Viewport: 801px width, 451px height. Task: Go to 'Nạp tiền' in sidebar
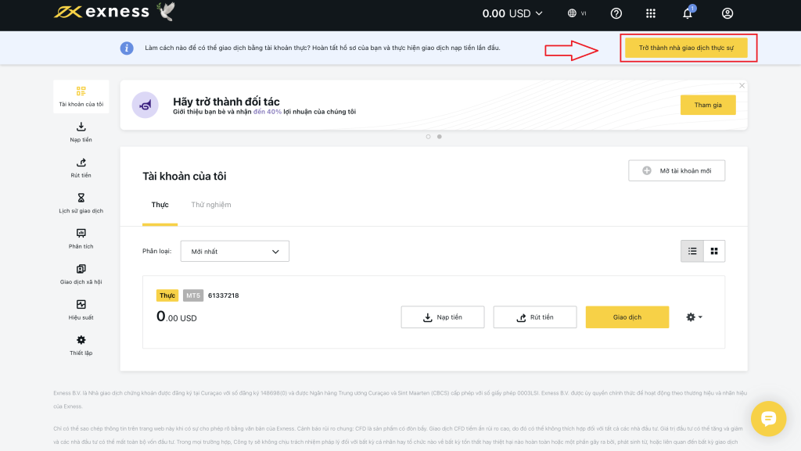click(81, 132)
